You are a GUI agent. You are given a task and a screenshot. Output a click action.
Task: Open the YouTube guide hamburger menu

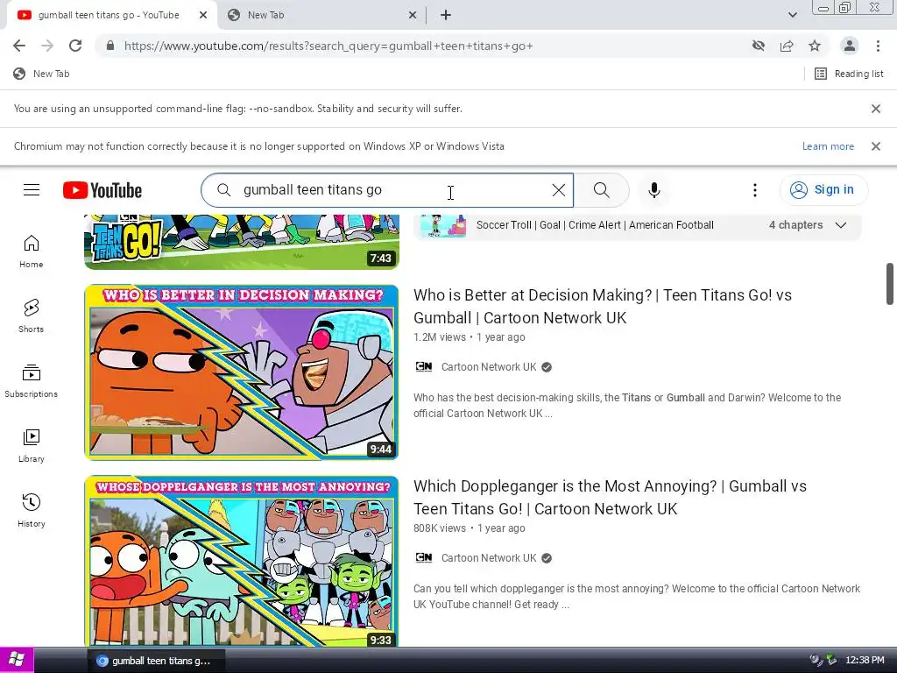coord(32,190)
